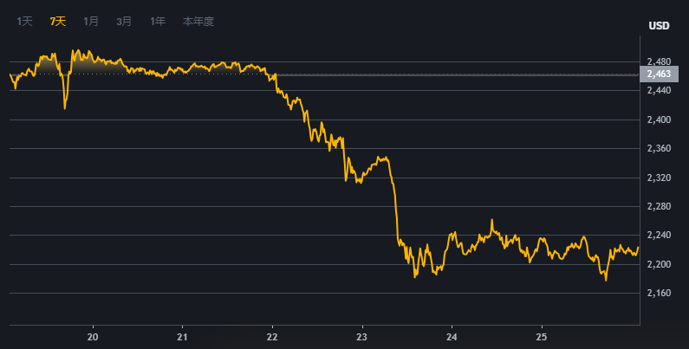Switch to the 1月 range tab
The width and height of the screenshot is (689, 349).
tap(91, 22)
